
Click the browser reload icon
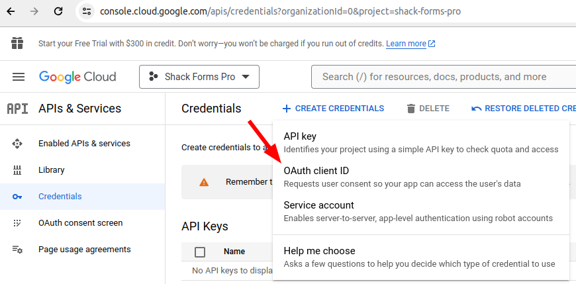coord(58,11)
